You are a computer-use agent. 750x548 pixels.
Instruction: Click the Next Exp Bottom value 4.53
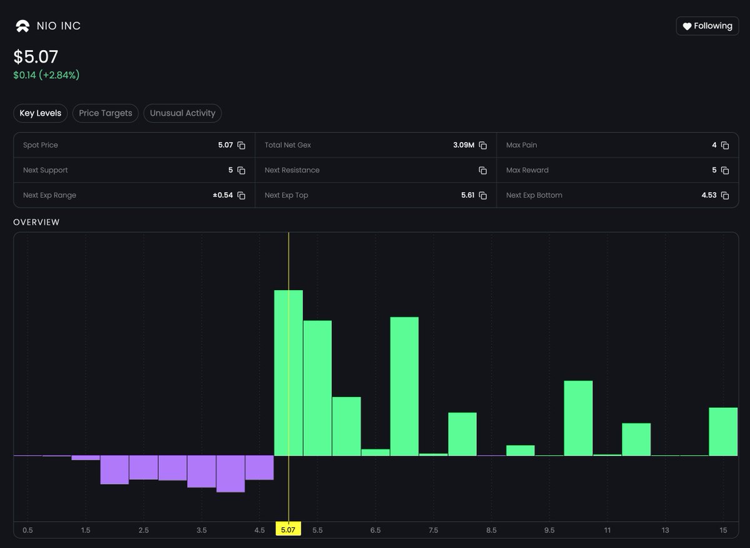coord(709,195)
